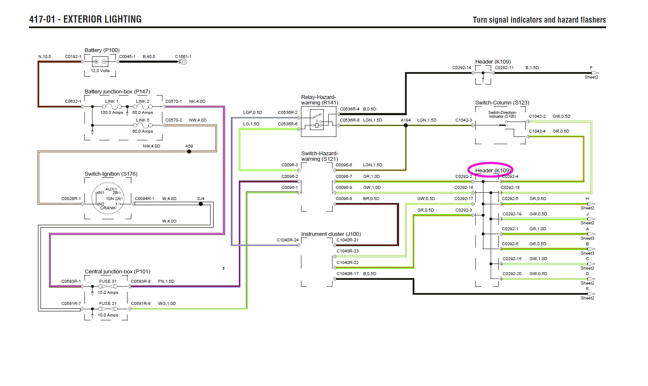This screenshot has height=386, width=648.
Task: Follow the F arrow to Sheet2
Action: pos(593,73)
